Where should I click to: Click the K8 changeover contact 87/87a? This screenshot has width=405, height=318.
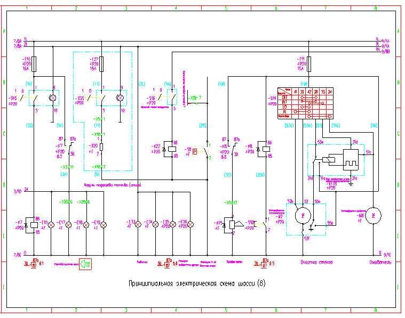point(233,146)
